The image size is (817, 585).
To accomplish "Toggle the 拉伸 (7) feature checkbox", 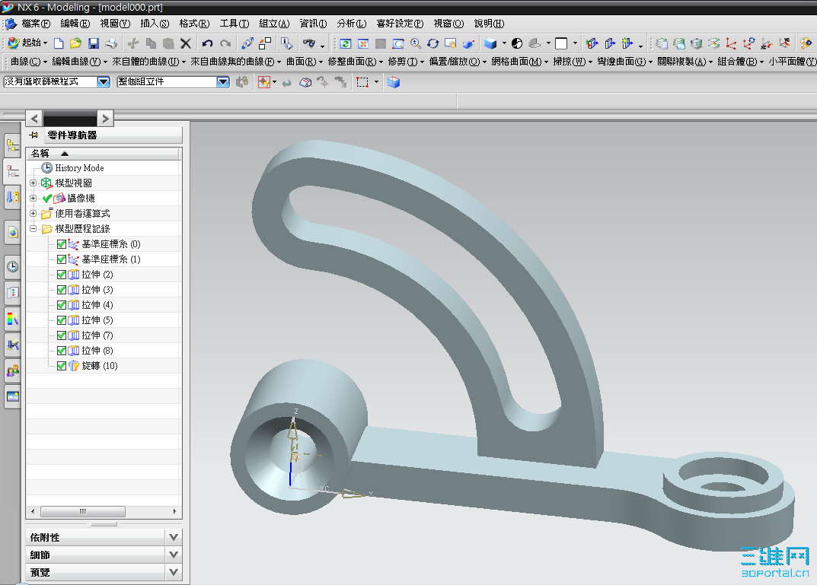I will (x=62, y=335).
